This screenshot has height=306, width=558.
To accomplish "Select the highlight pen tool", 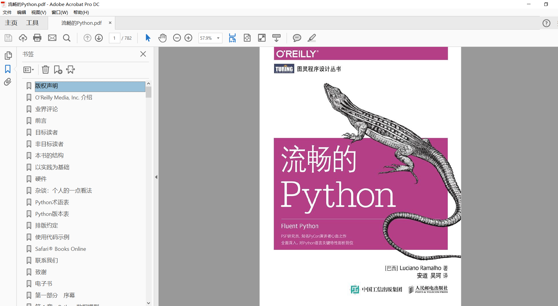I will pos(312,38).
